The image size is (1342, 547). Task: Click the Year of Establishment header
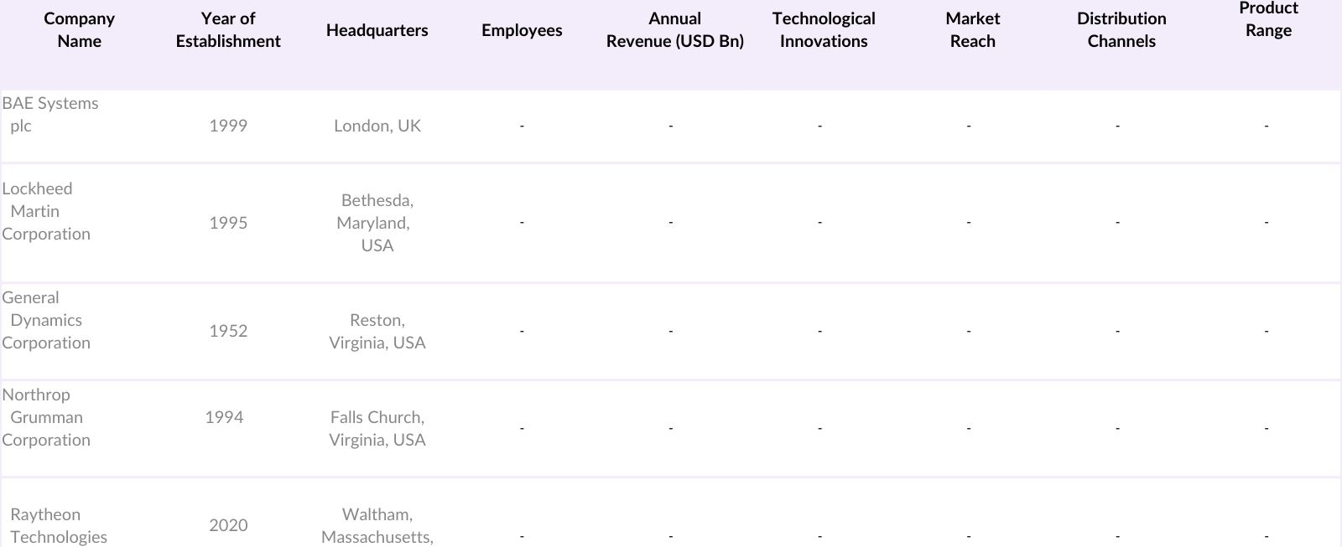[x=228, y=30]
